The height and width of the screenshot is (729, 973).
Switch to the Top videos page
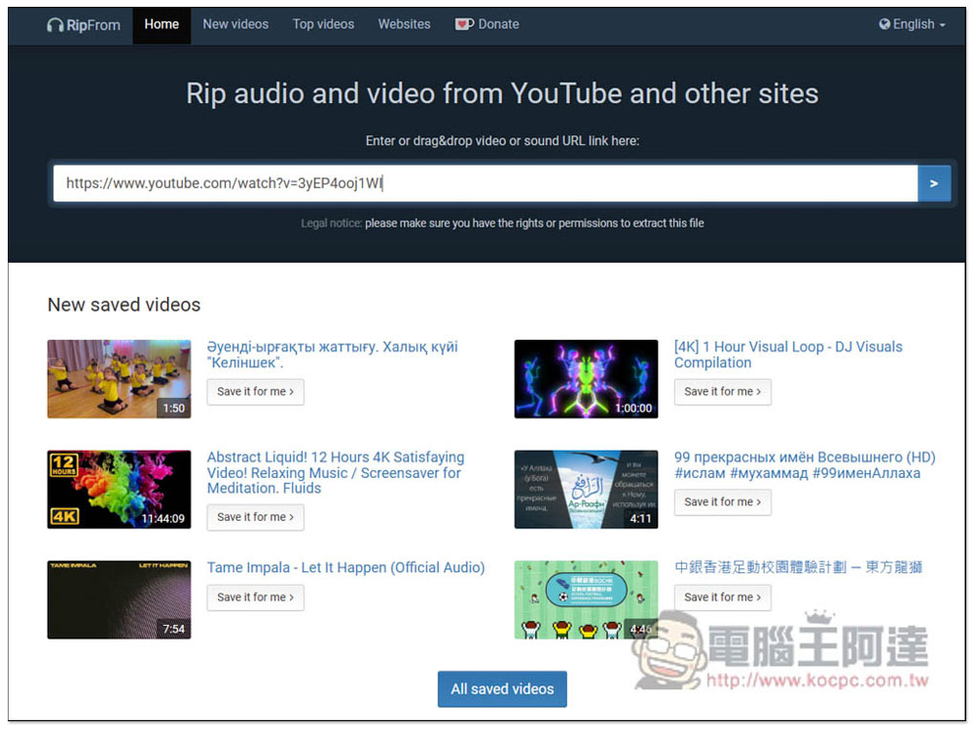point(323,24)
